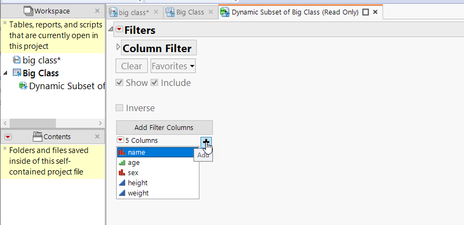Image resolution: width=464 pixels, height=225 pixels.
Task: Select the height column in list
Action: click(x=138, y=183)
